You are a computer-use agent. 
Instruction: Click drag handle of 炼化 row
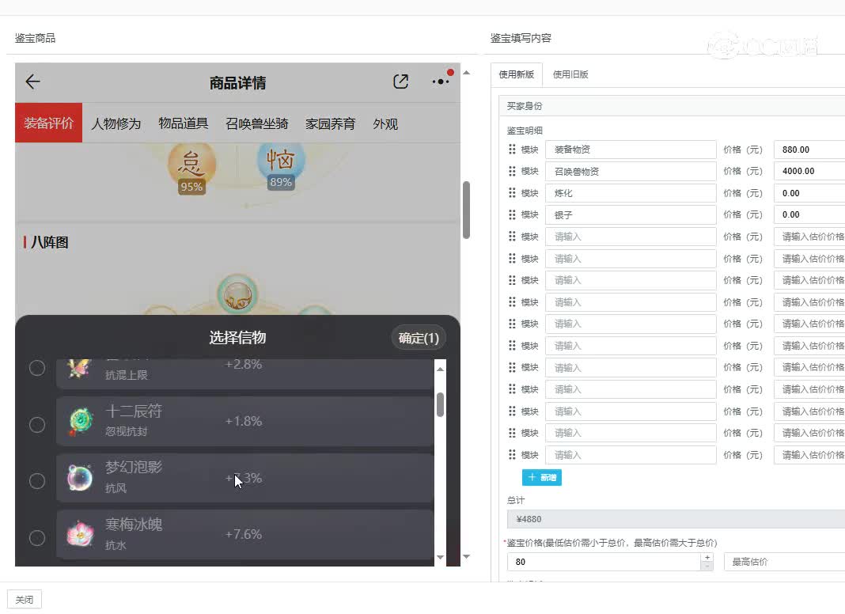(x=512, y=193)
